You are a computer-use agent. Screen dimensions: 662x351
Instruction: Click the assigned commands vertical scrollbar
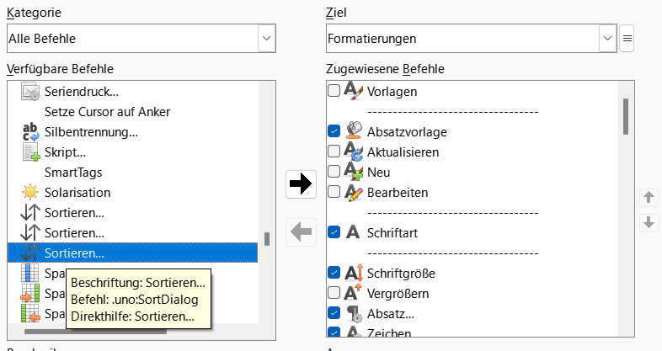coord(626,117)
